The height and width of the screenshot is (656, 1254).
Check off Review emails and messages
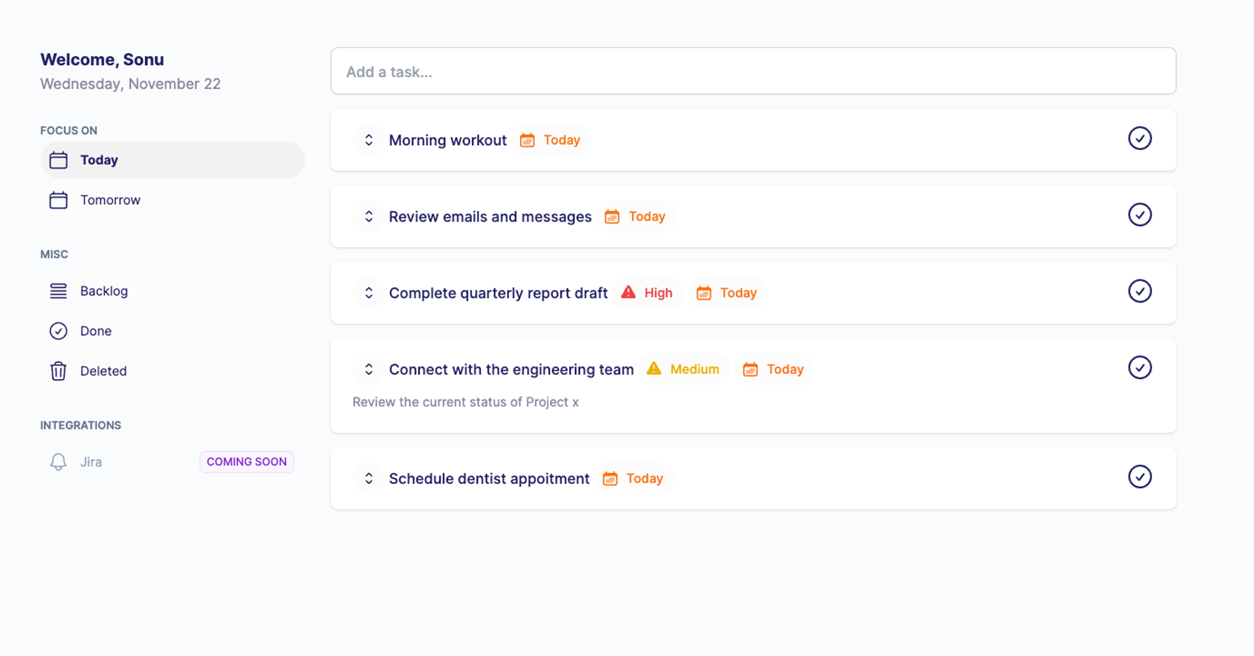click(1139, 215)
